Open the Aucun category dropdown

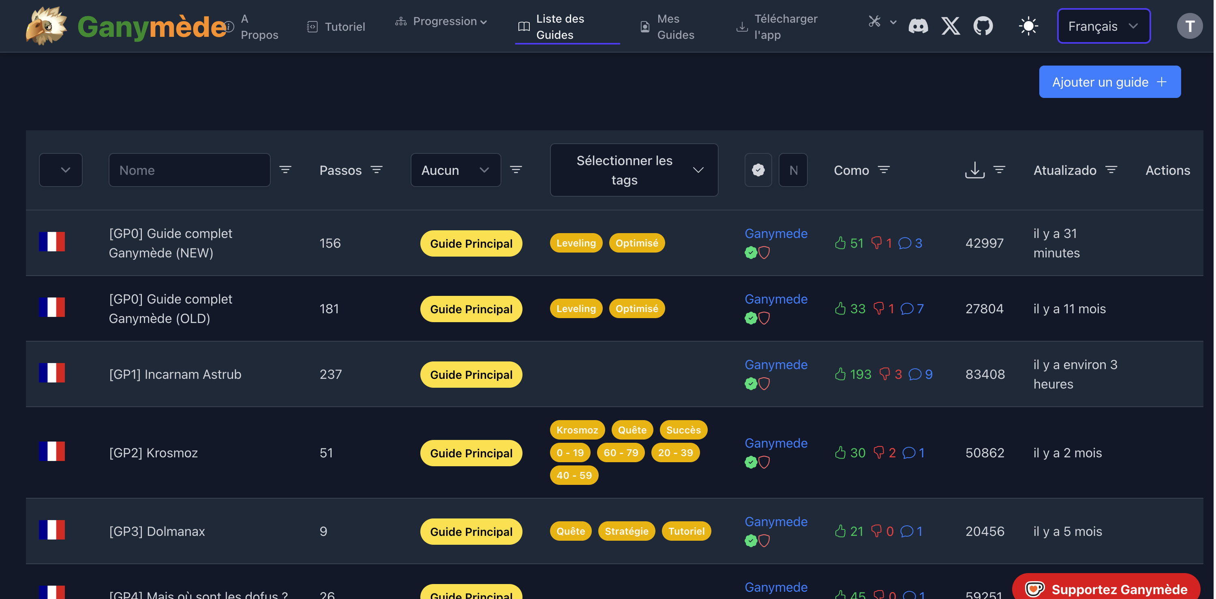coord(456,170)
